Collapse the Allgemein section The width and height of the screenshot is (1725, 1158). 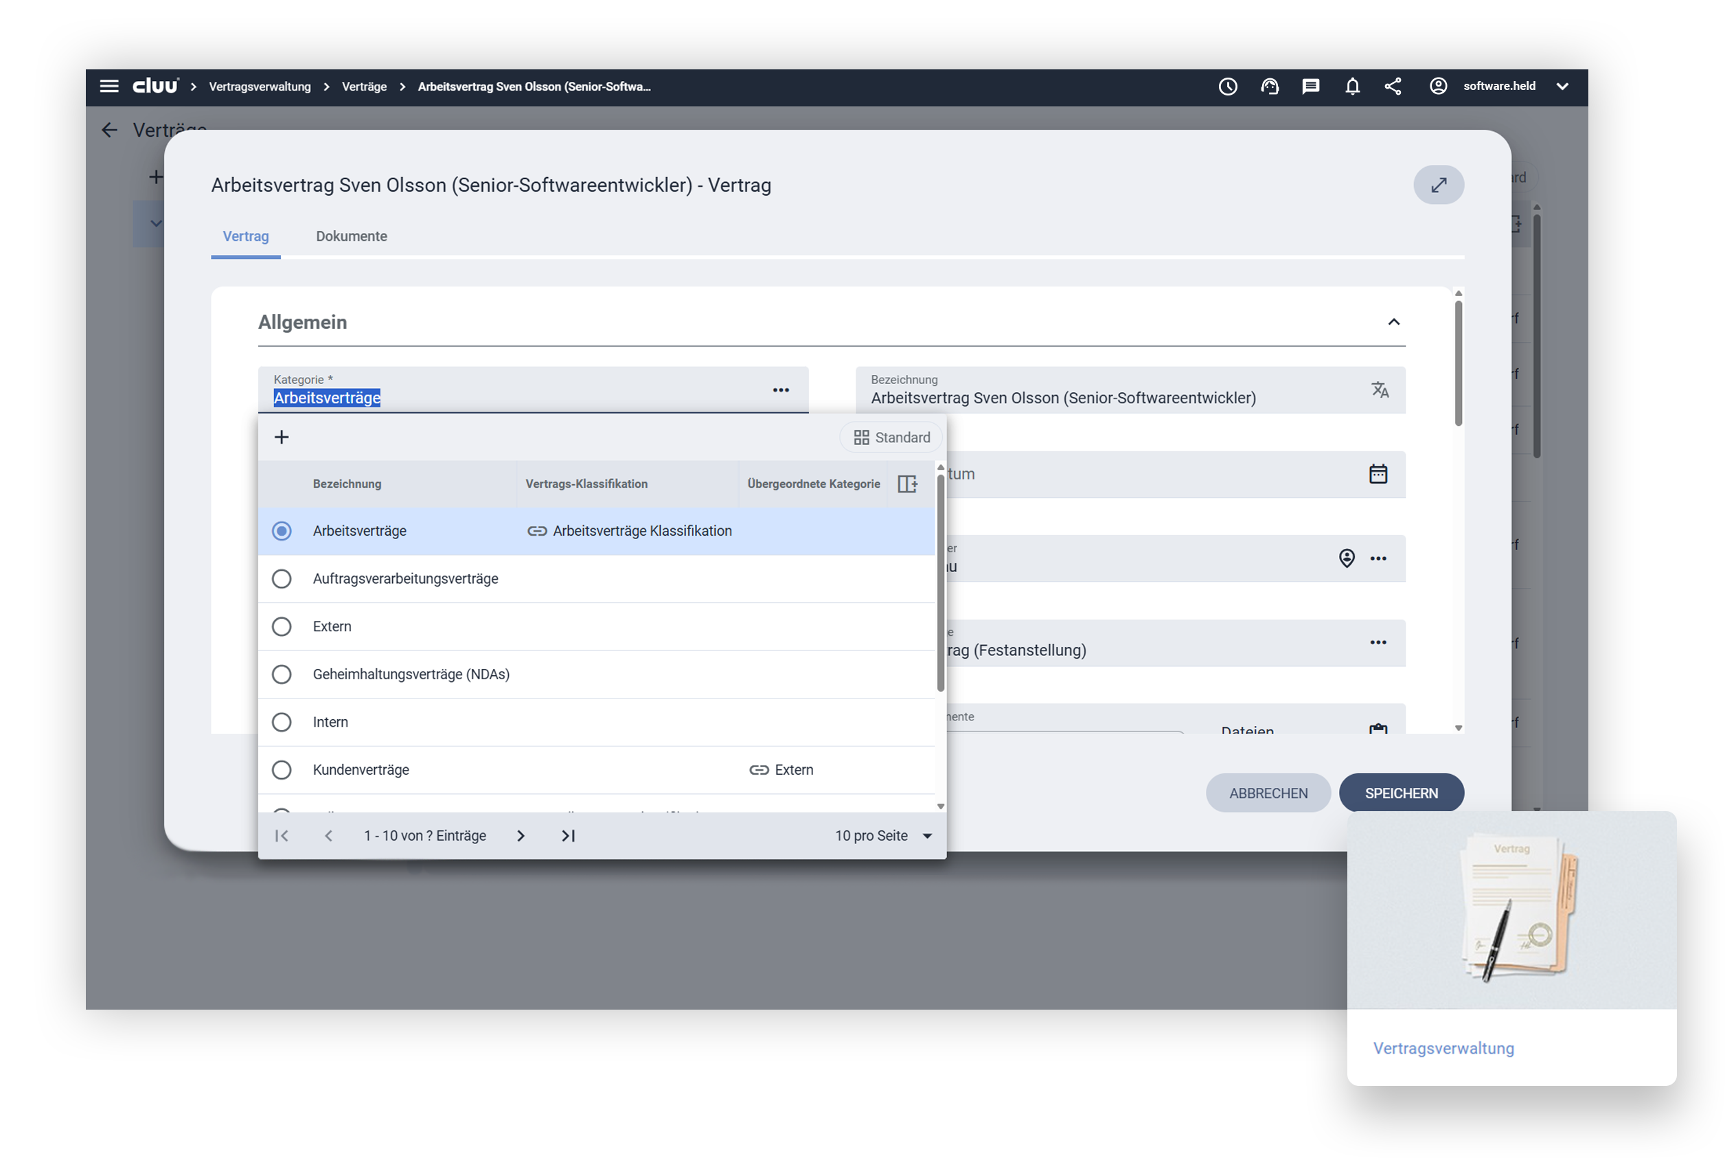1393,322
